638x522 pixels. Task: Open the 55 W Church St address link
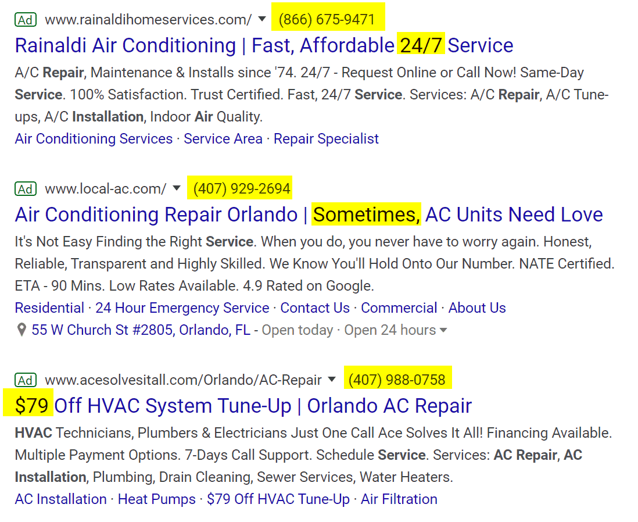point(141,330)
